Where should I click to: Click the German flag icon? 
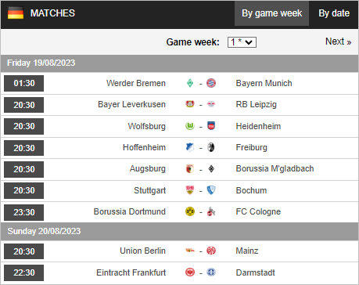point(16,13)
